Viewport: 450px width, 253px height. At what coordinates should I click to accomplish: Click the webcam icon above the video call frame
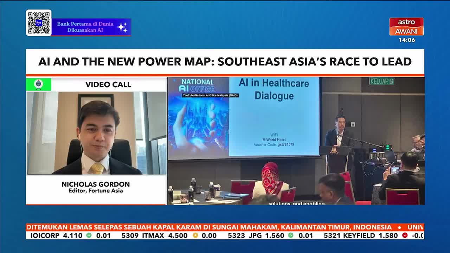(39, 84)
